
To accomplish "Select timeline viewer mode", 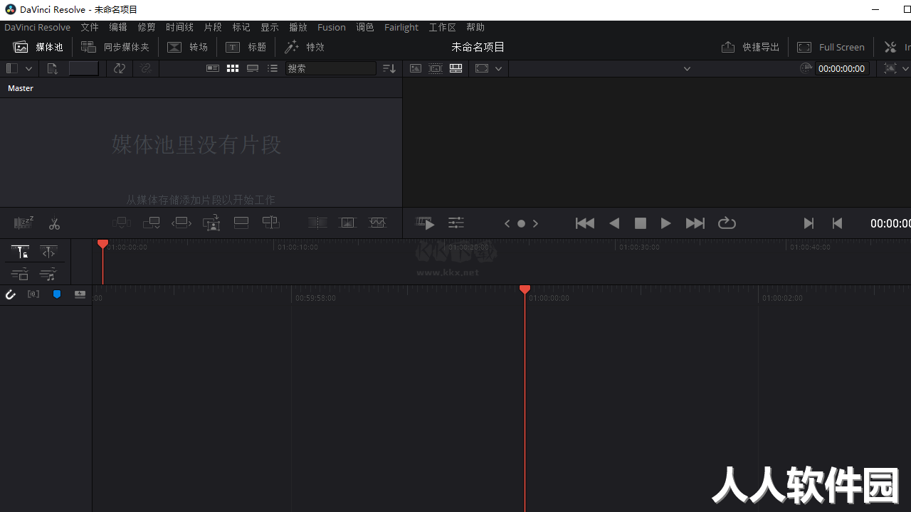I will click(x=456, y=68).
